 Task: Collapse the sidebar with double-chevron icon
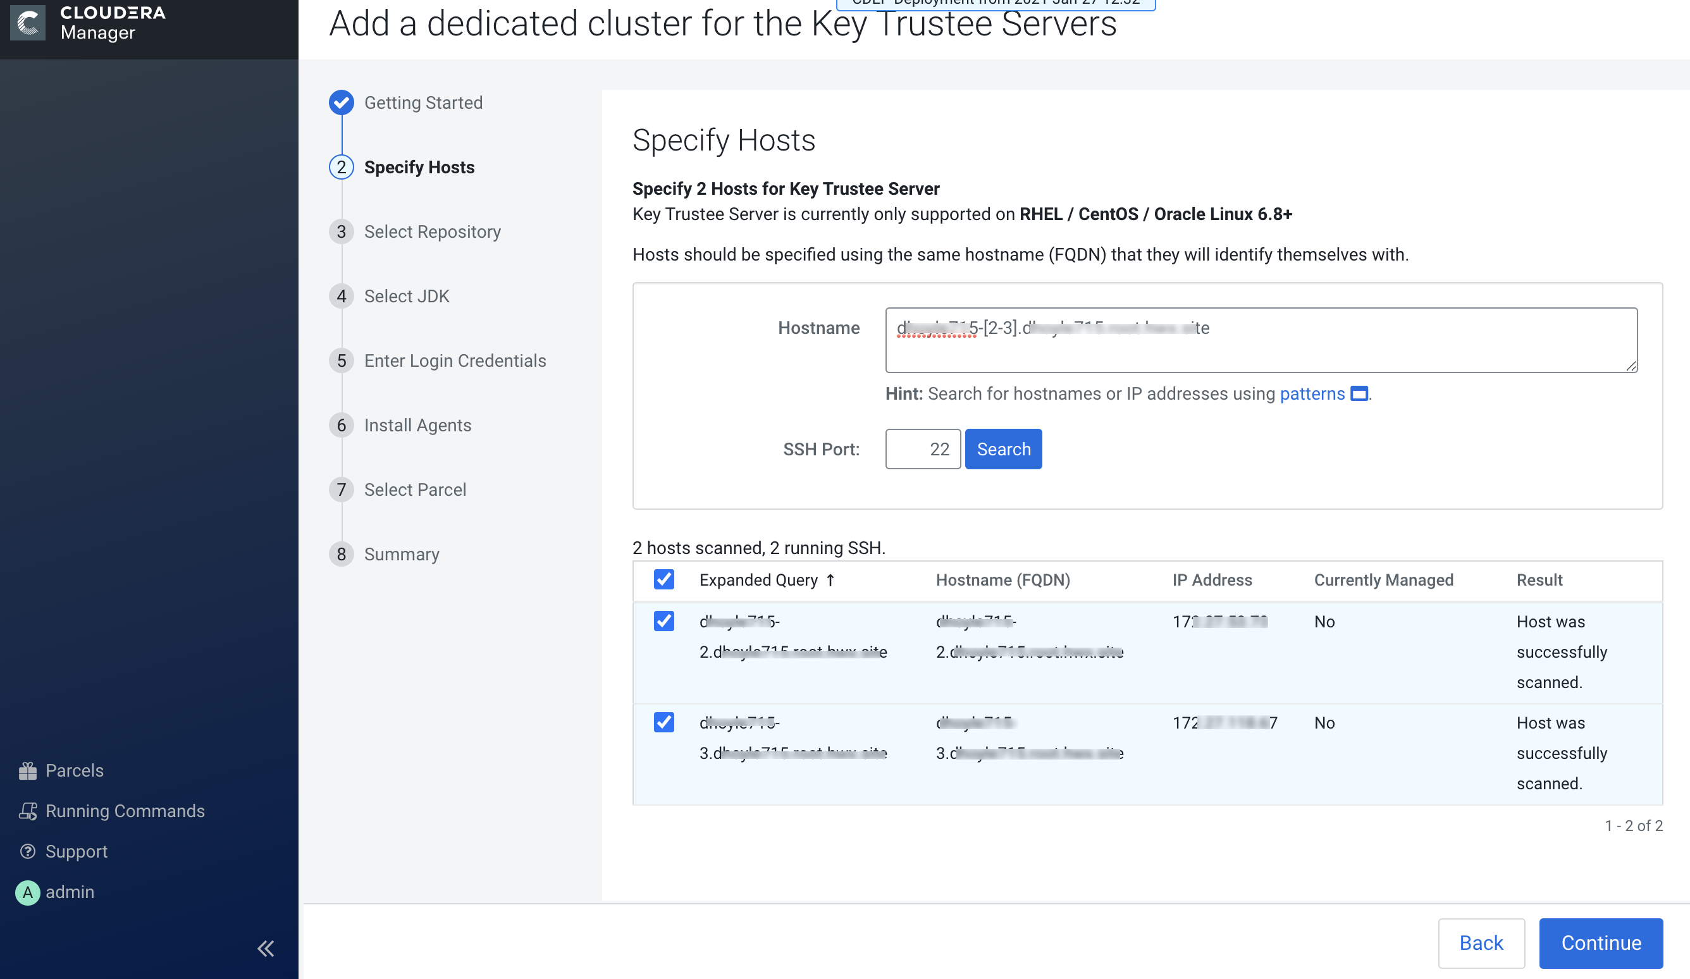266,948
